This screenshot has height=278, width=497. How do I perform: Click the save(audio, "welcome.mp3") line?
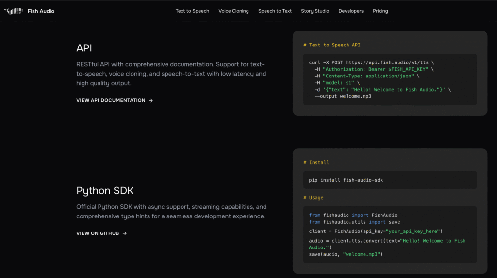pos(346,254)
